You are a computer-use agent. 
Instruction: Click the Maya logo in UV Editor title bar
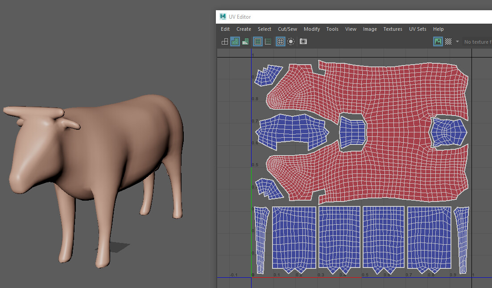click(x=223, y=16)
